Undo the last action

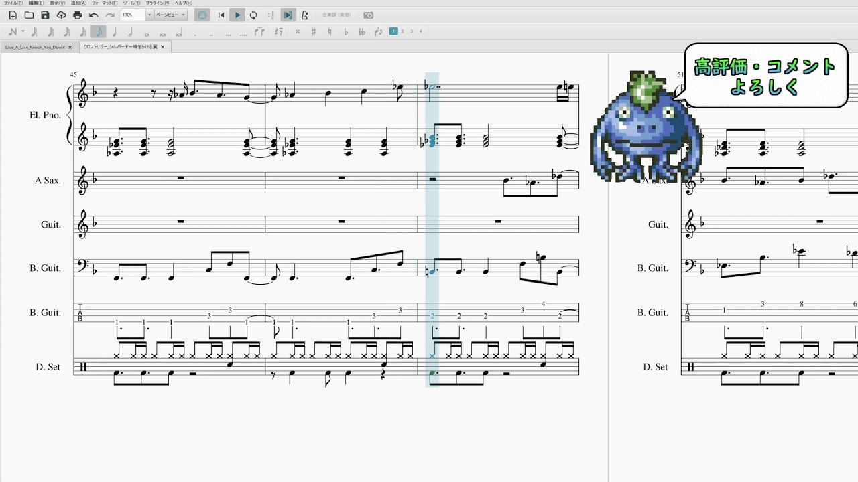(x=93, y=15)
